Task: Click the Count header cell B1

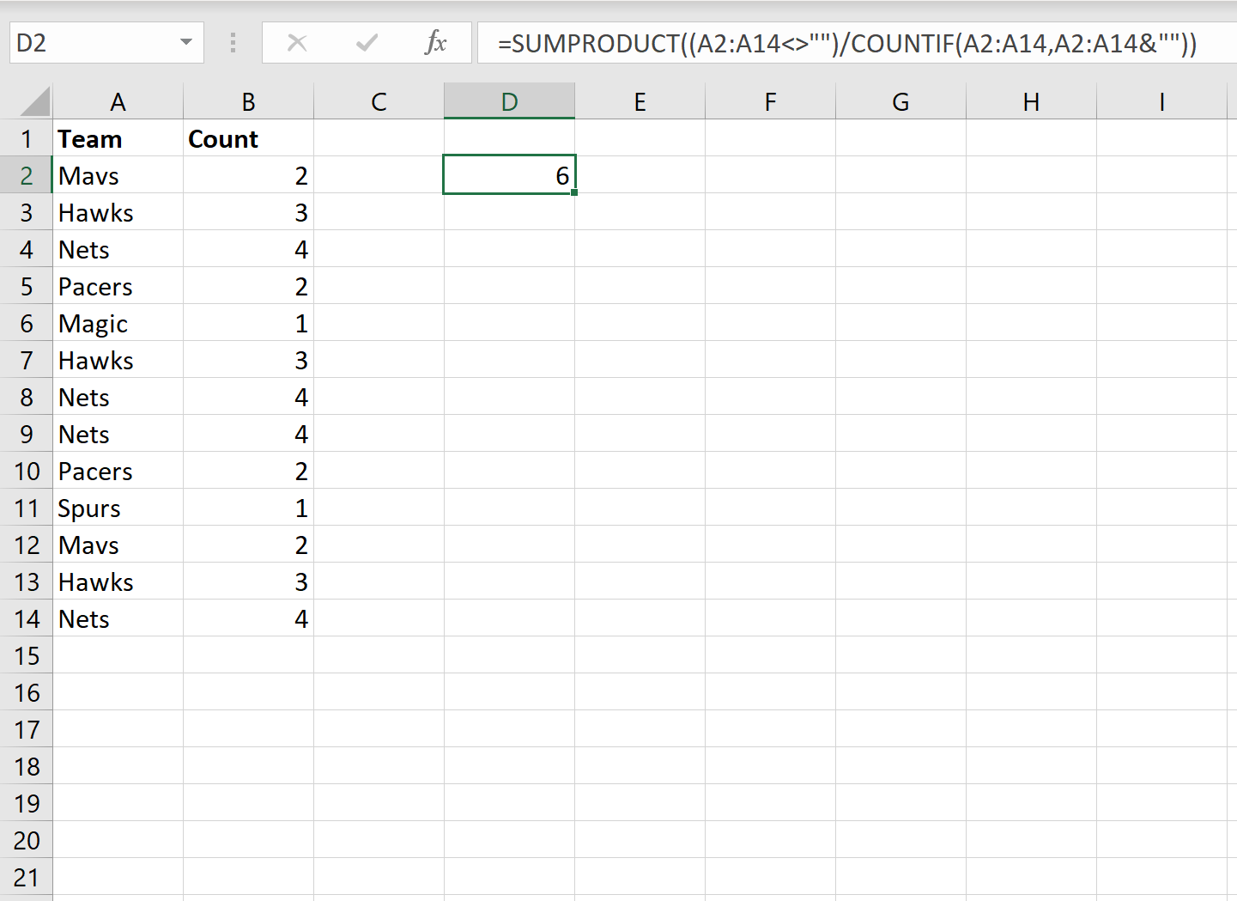Action: click(x=248, y=139)
